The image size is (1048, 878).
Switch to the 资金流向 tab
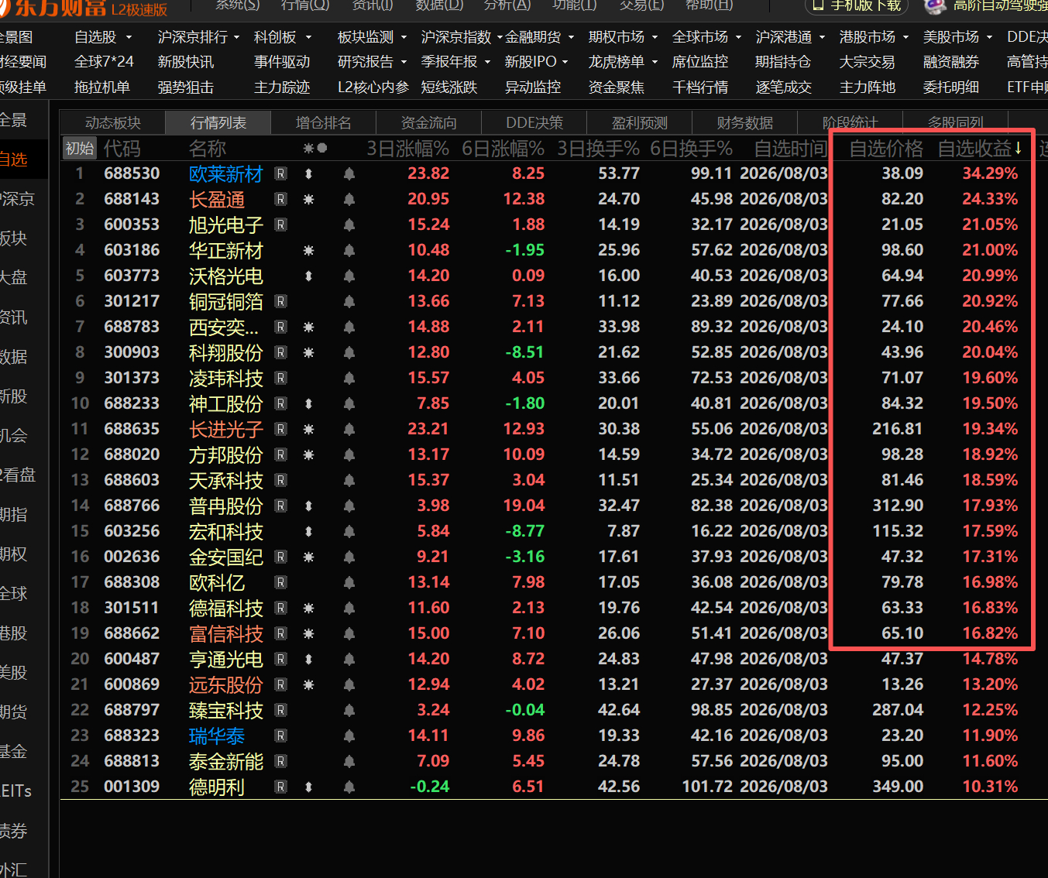pyautogui.click(x=429, y=122)
